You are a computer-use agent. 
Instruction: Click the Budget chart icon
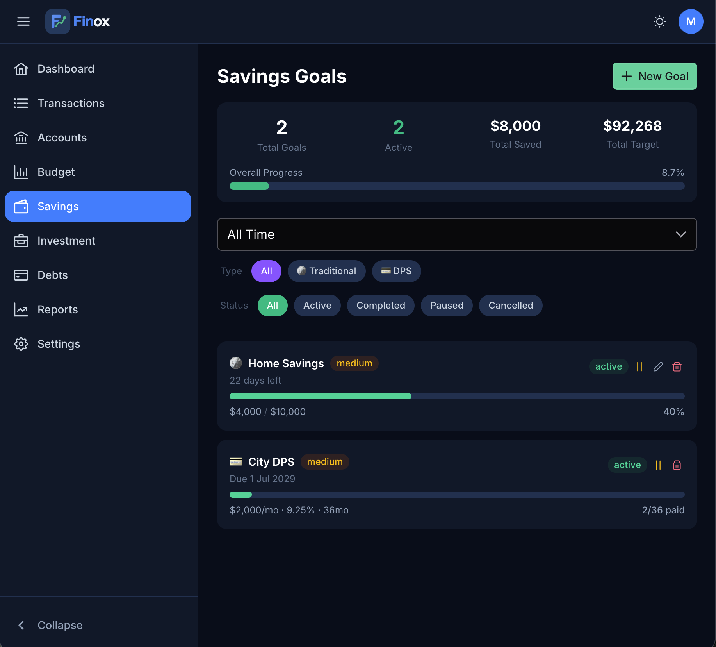21,172
